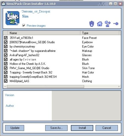Click the small flower with dash icon
This screenshot has height=136, width=124.
(116, 24)
